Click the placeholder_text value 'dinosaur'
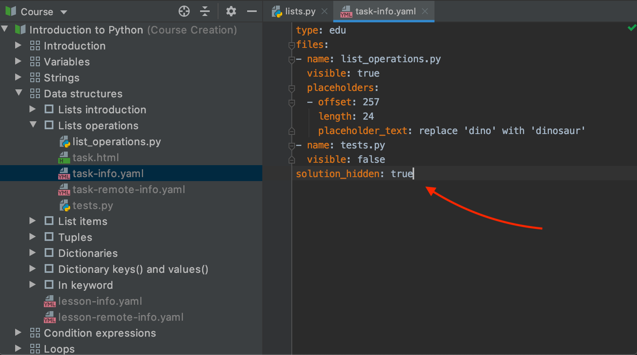This screenshot has height=355, width=637. (558, 131)
